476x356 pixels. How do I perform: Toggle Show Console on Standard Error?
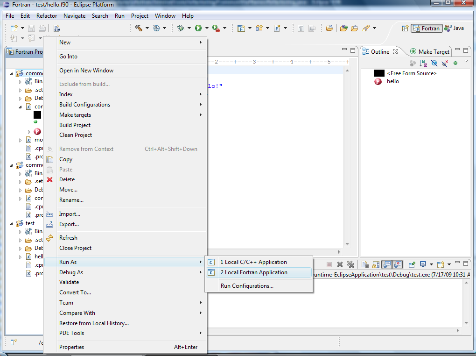pos(398,264)
